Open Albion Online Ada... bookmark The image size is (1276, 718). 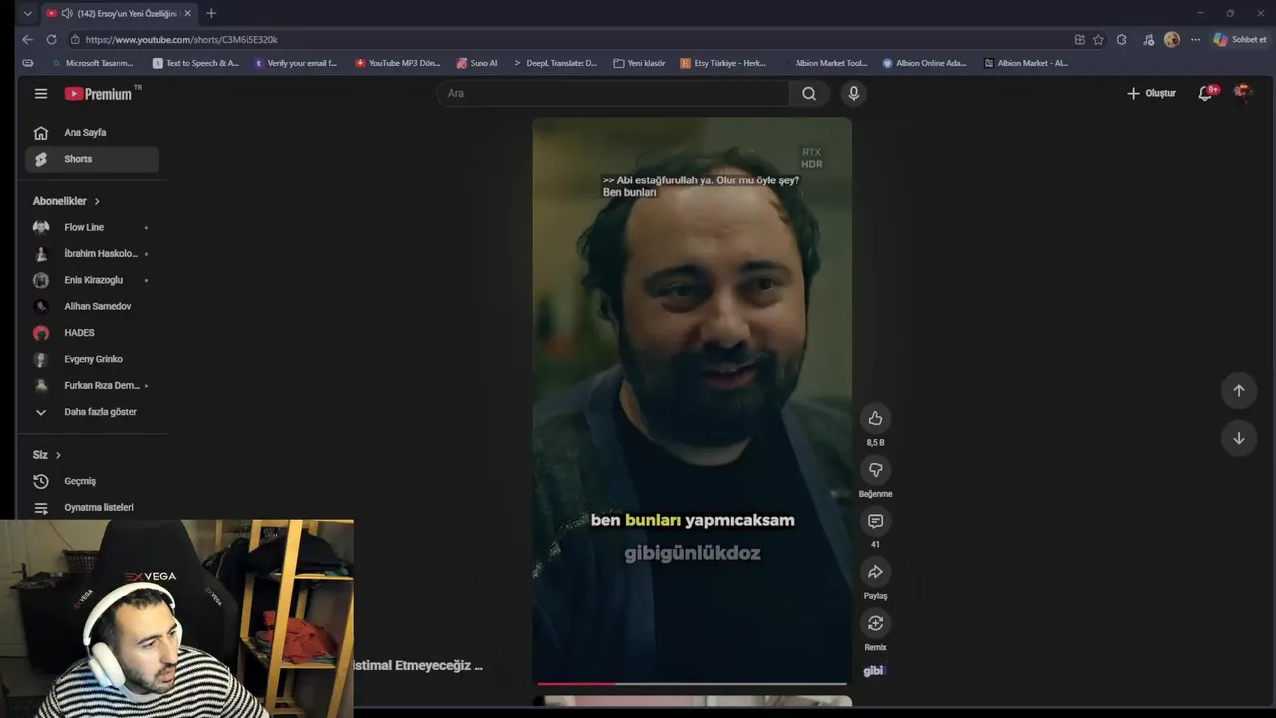click(925, 63)
